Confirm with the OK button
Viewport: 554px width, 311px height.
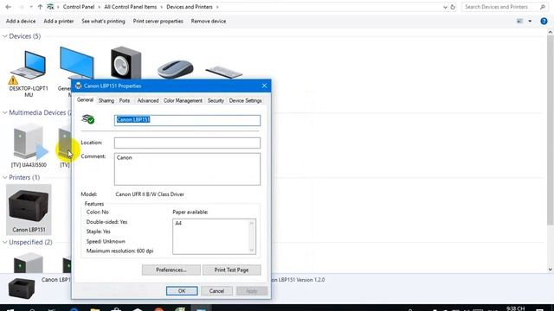point(182,291)
